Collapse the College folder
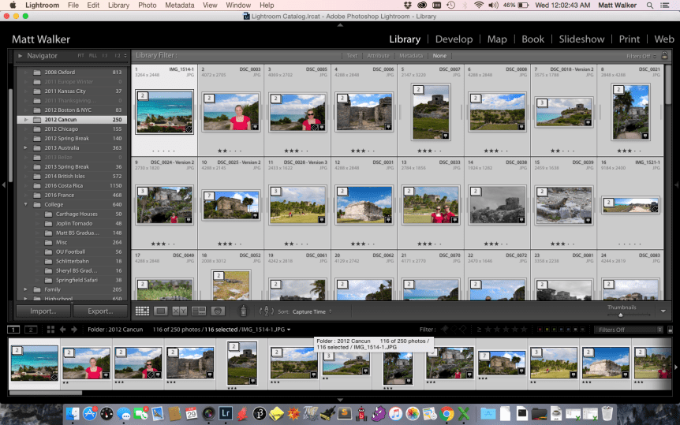The image size is (680, 425). point(25,204)
